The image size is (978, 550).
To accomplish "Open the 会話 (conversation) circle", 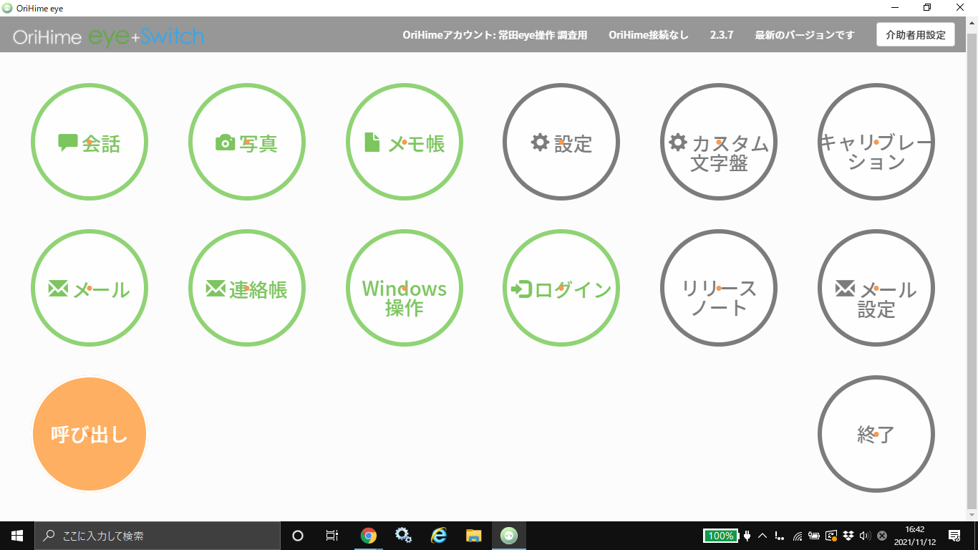I will click(89, 143).
